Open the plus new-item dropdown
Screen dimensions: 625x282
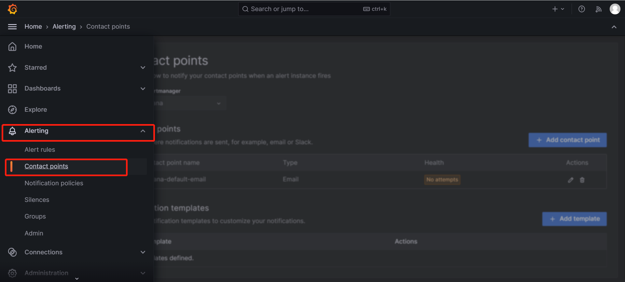pyautogui.click(x=558, y=9)
